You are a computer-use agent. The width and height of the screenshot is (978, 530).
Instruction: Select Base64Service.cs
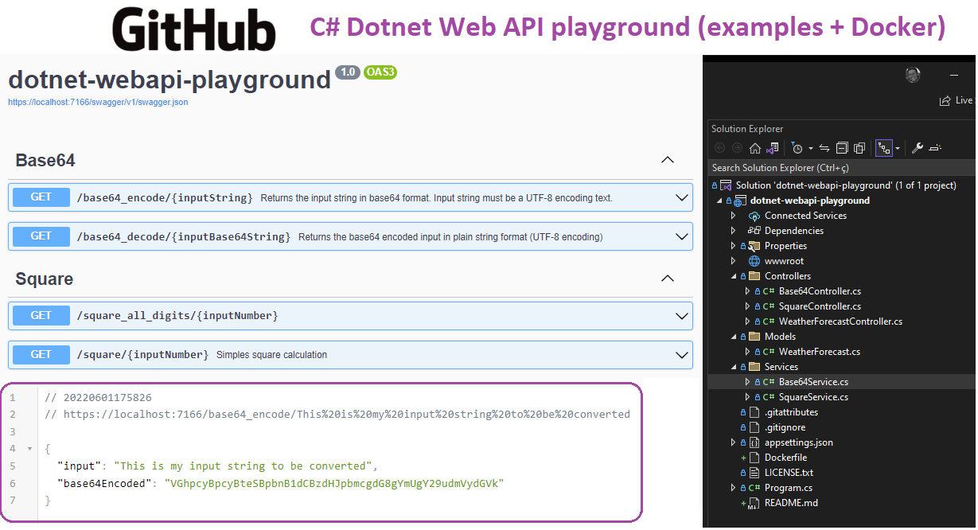(x=813, y=382)
